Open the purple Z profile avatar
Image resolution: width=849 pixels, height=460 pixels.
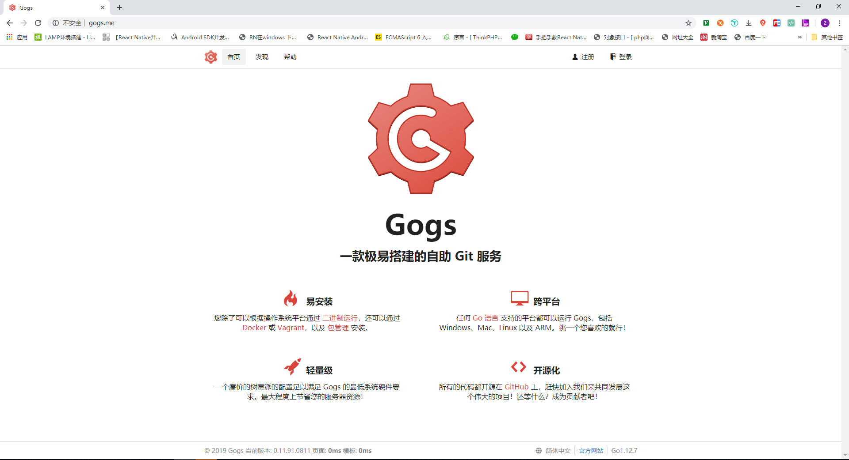(825, 23)
